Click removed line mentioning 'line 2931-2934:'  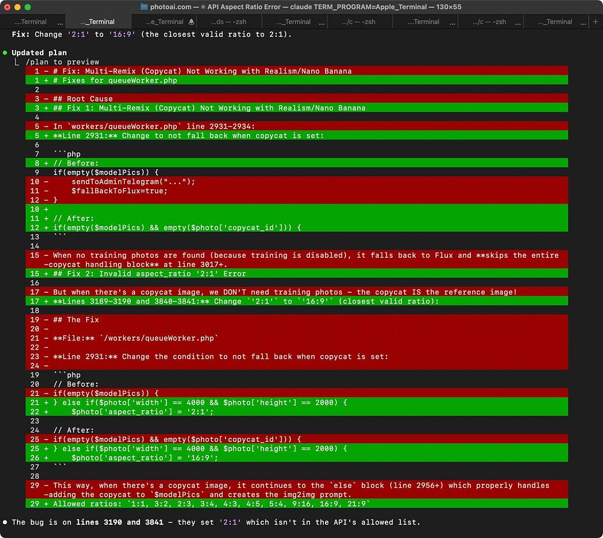[297, 126]
